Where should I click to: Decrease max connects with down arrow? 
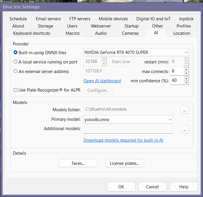(186, 73)
